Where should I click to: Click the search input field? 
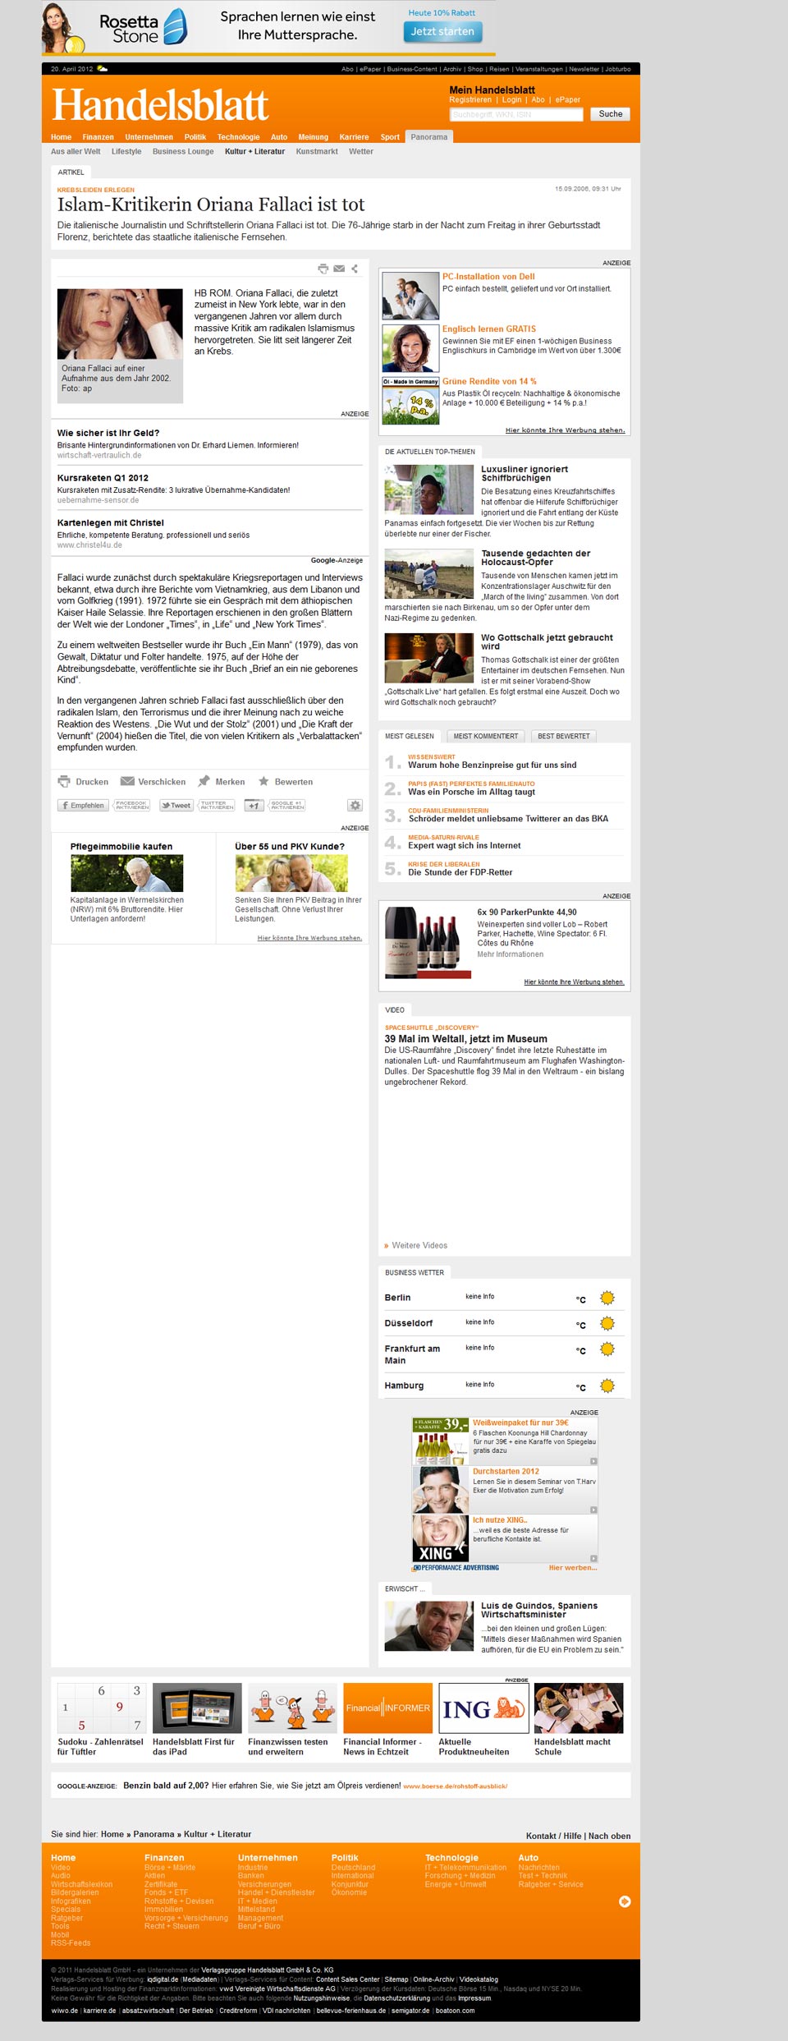point(515,114)
